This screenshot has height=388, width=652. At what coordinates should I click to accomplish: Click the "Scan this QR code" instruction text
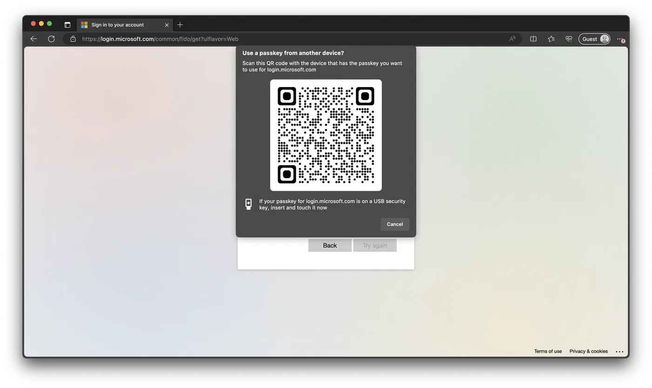(x=322, y=67)
